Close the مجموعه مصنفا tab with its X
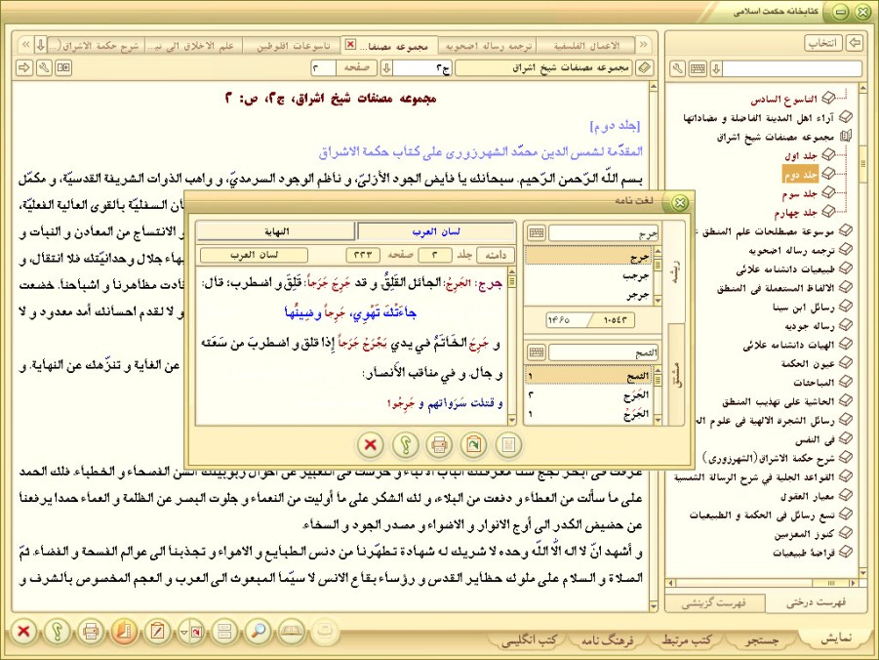879x660 pixels. coord(351,44)
